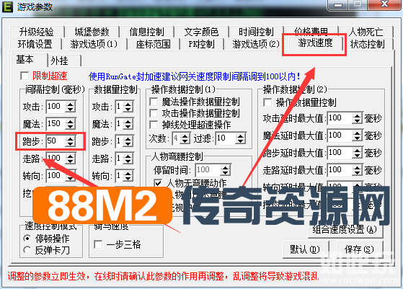Image resolution: width=403 pixels, height=289 pixels.
Task: Adjust the 走路 interval spinner arrows
Action: coord(70,159)
